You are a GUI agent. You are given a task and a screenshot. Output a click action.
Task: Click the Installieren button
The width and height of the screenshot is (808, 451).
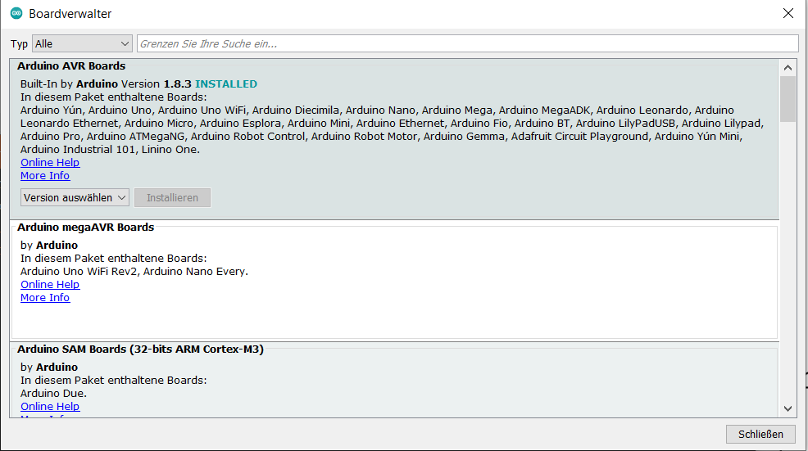(172, 197)
